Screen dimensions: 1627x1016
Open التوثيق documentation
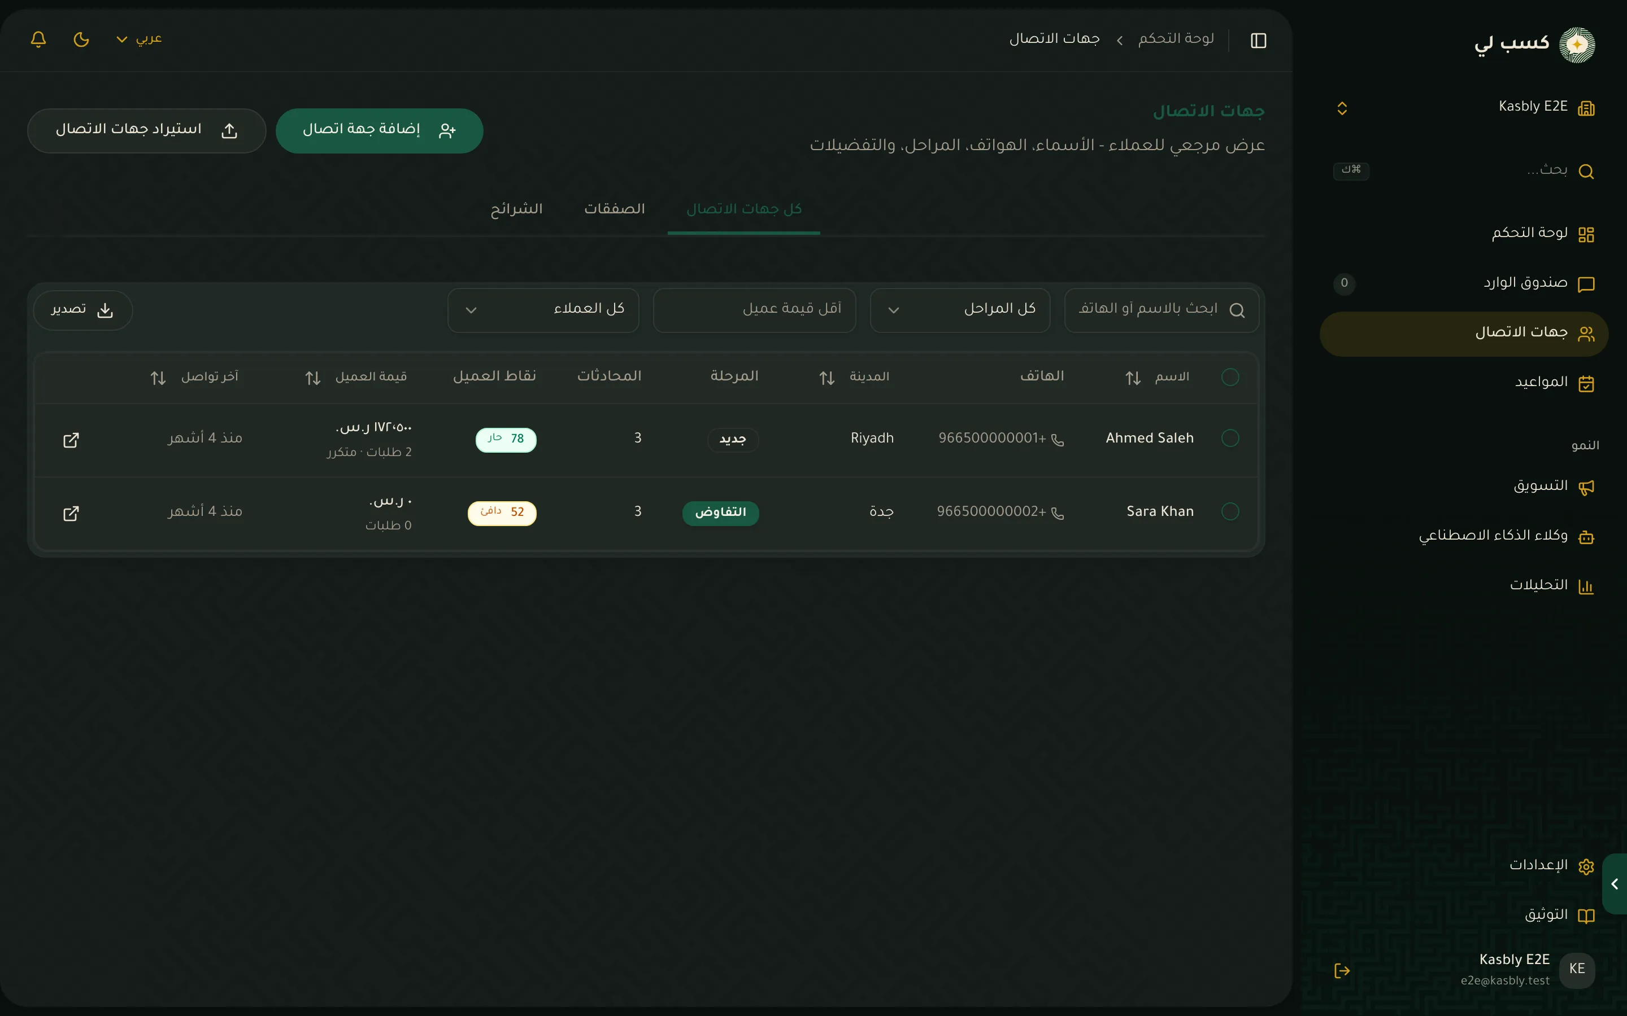point(1464,915)
